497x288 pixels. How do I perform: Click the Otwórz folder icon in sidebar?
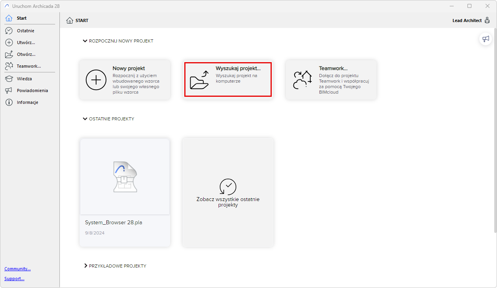pyautogui.click(x=9, y=54)
